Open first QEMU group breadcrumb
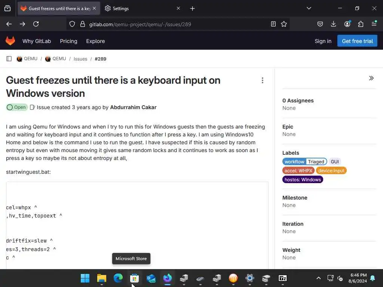Viewport: 383px width, 287px height. tap(27, 59)
